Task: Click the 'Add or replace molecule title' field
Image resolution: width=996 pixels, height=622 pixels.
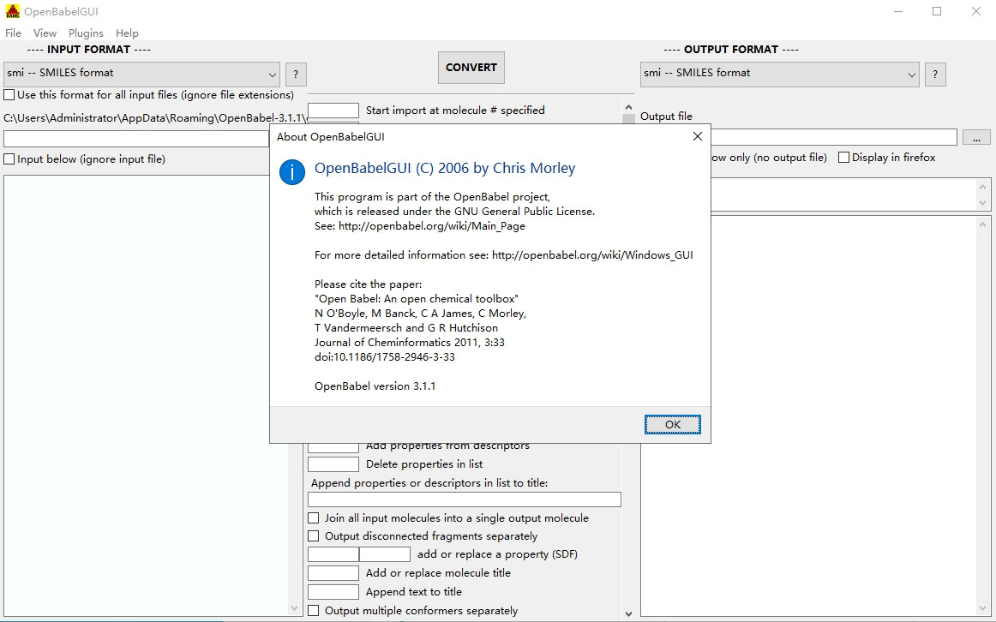Action: tap(333, 573)
